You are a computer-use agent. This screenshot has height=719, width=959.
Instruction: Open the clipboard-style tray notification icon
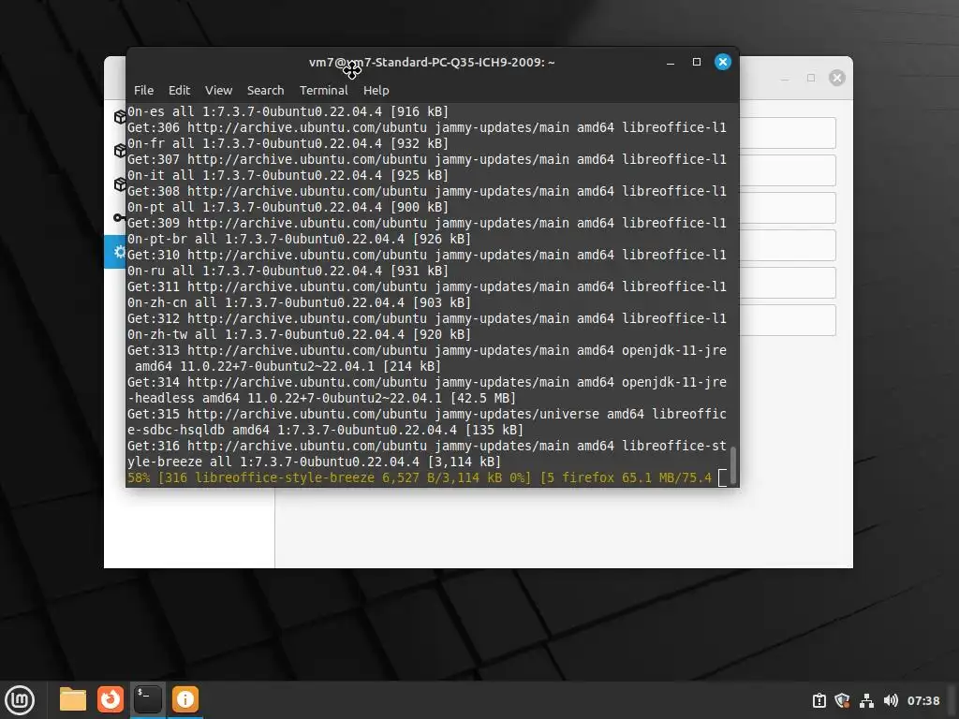tap(819, 700)
